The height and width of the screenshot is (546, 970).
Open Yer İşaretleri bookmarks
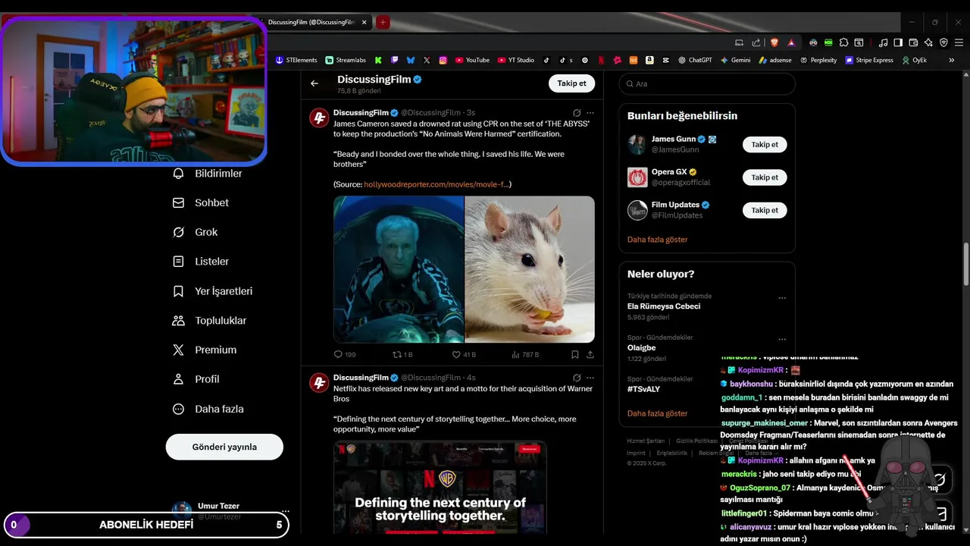[x=213, y=291]
